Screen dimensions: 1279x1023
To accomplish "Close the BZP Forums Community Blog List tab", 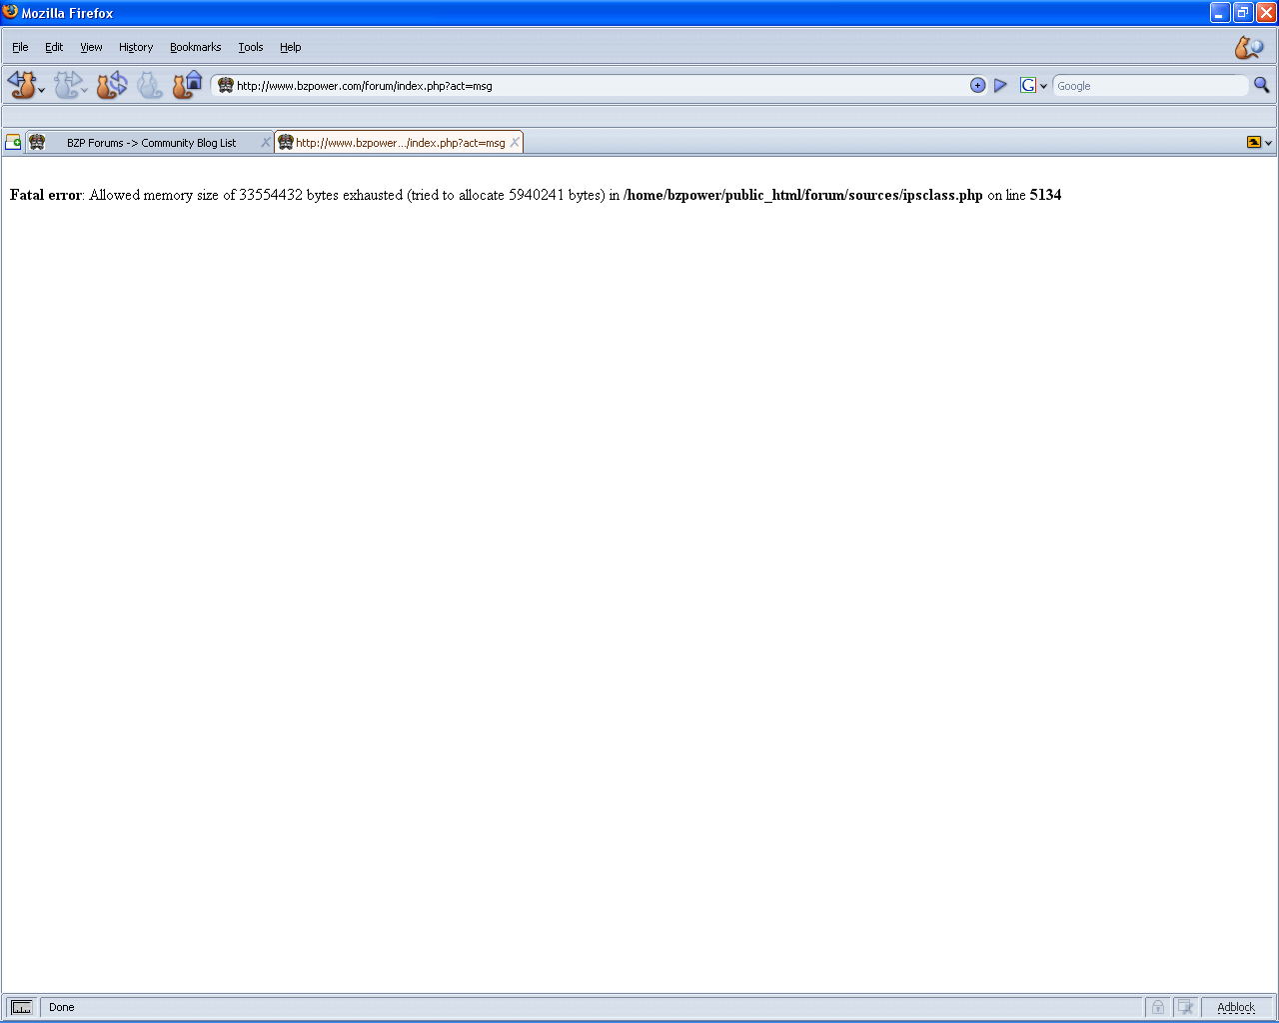I will click(265, 143).
